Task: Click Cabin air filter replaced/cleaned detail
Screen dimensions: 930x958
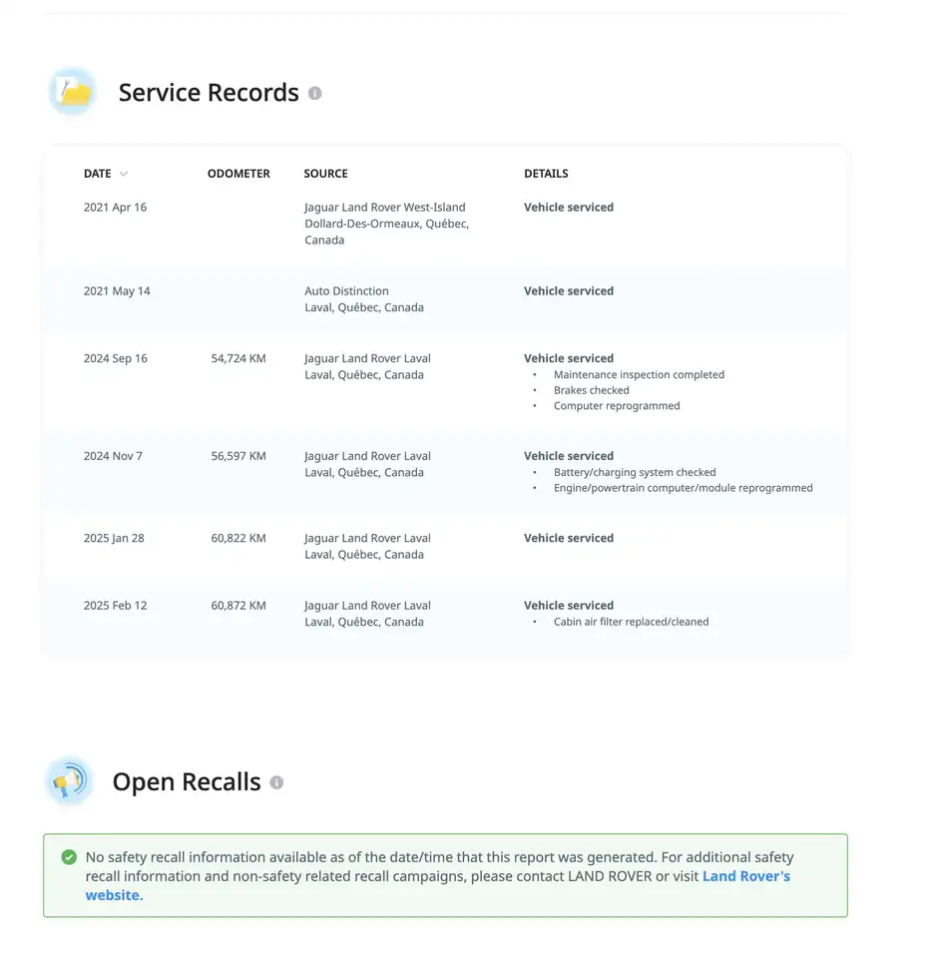Action: pos(632,622)
